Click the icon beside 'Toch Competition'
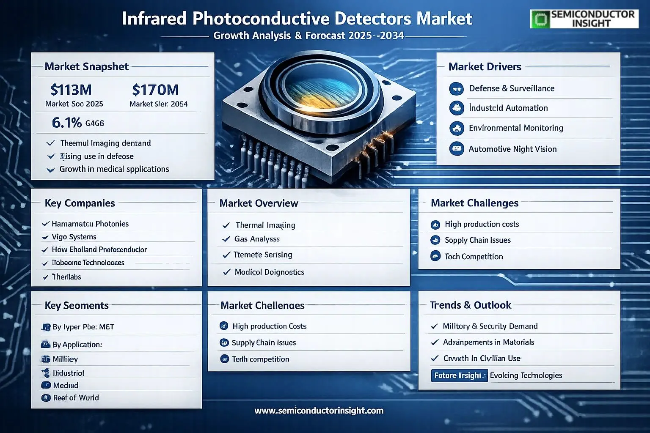Image resolution: width=650 pixels, height=433 pixels. tap(435, 256)
